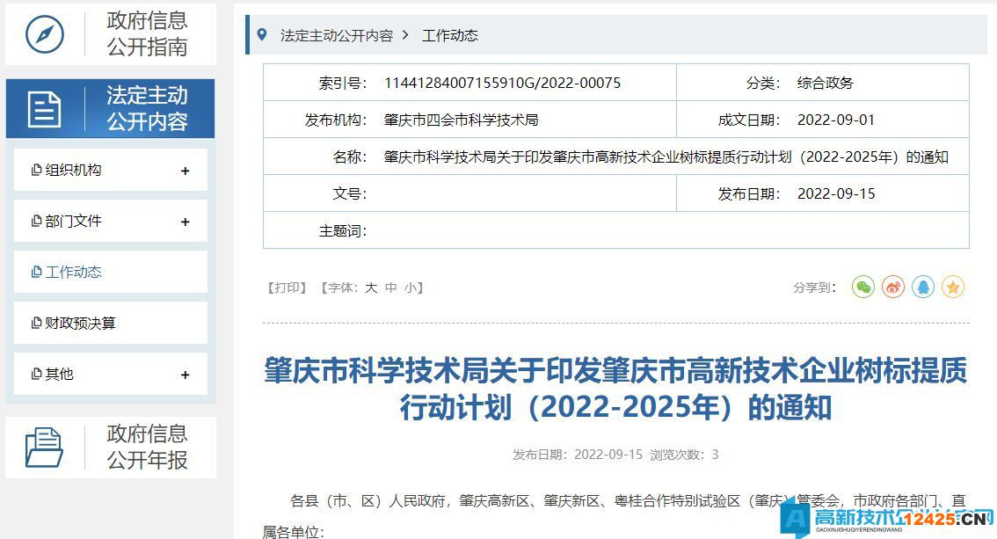The height and width of the screenshot is (539, 997).
Task: Share the article to QQ
Action: pyautogui.click(x=922, y=287)
